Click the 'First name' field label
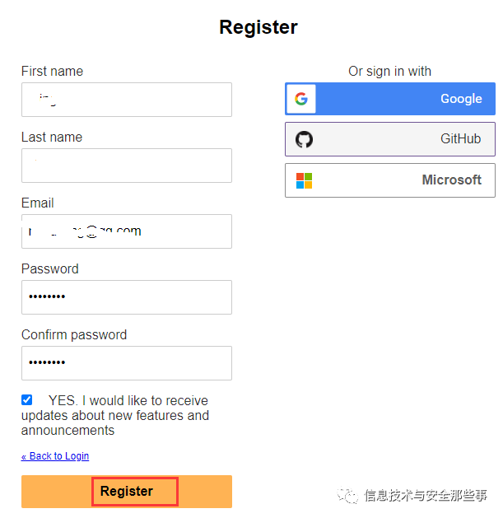 (52, 72)
